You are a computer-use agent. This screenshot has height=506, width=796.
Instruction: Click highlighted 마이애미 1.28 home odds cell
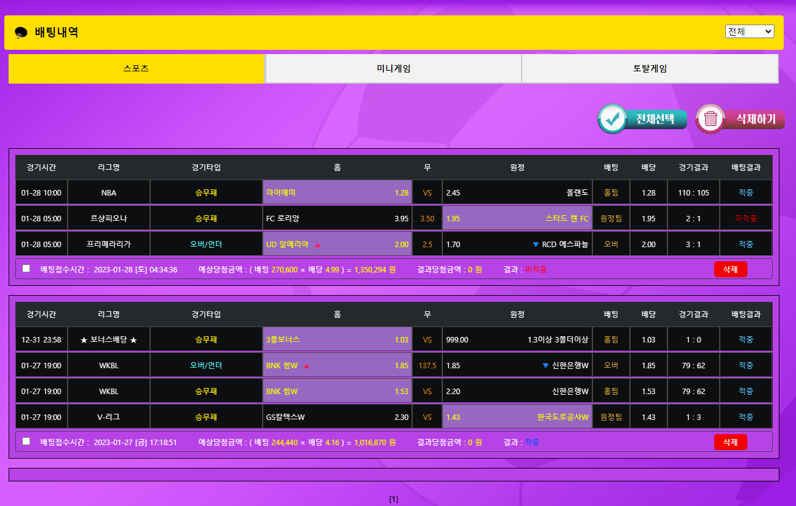click(337, 193)
